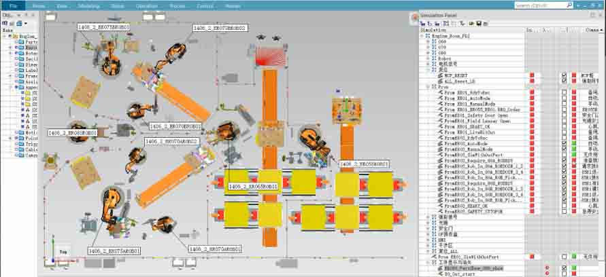This screenshot has width=606, height=277.
Task: Click red output indicator for MCP_RESET
Action: point(532,75)
